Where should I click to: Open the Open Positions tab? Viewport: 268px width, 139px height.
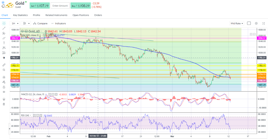81,15
